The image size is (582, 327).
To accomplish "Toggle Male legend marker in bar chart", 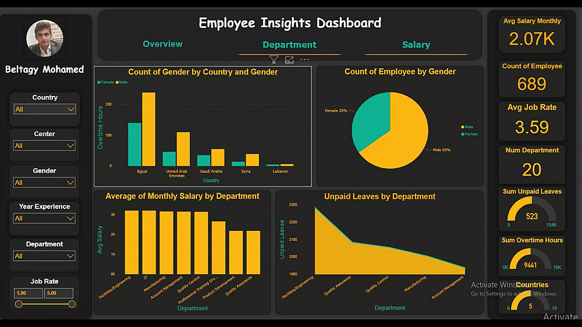I will point(122,82).
